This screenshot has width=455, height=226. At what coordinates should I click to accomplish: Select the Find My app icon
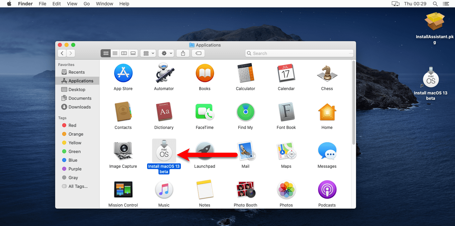pyautogui.click(x=245, y=112)
